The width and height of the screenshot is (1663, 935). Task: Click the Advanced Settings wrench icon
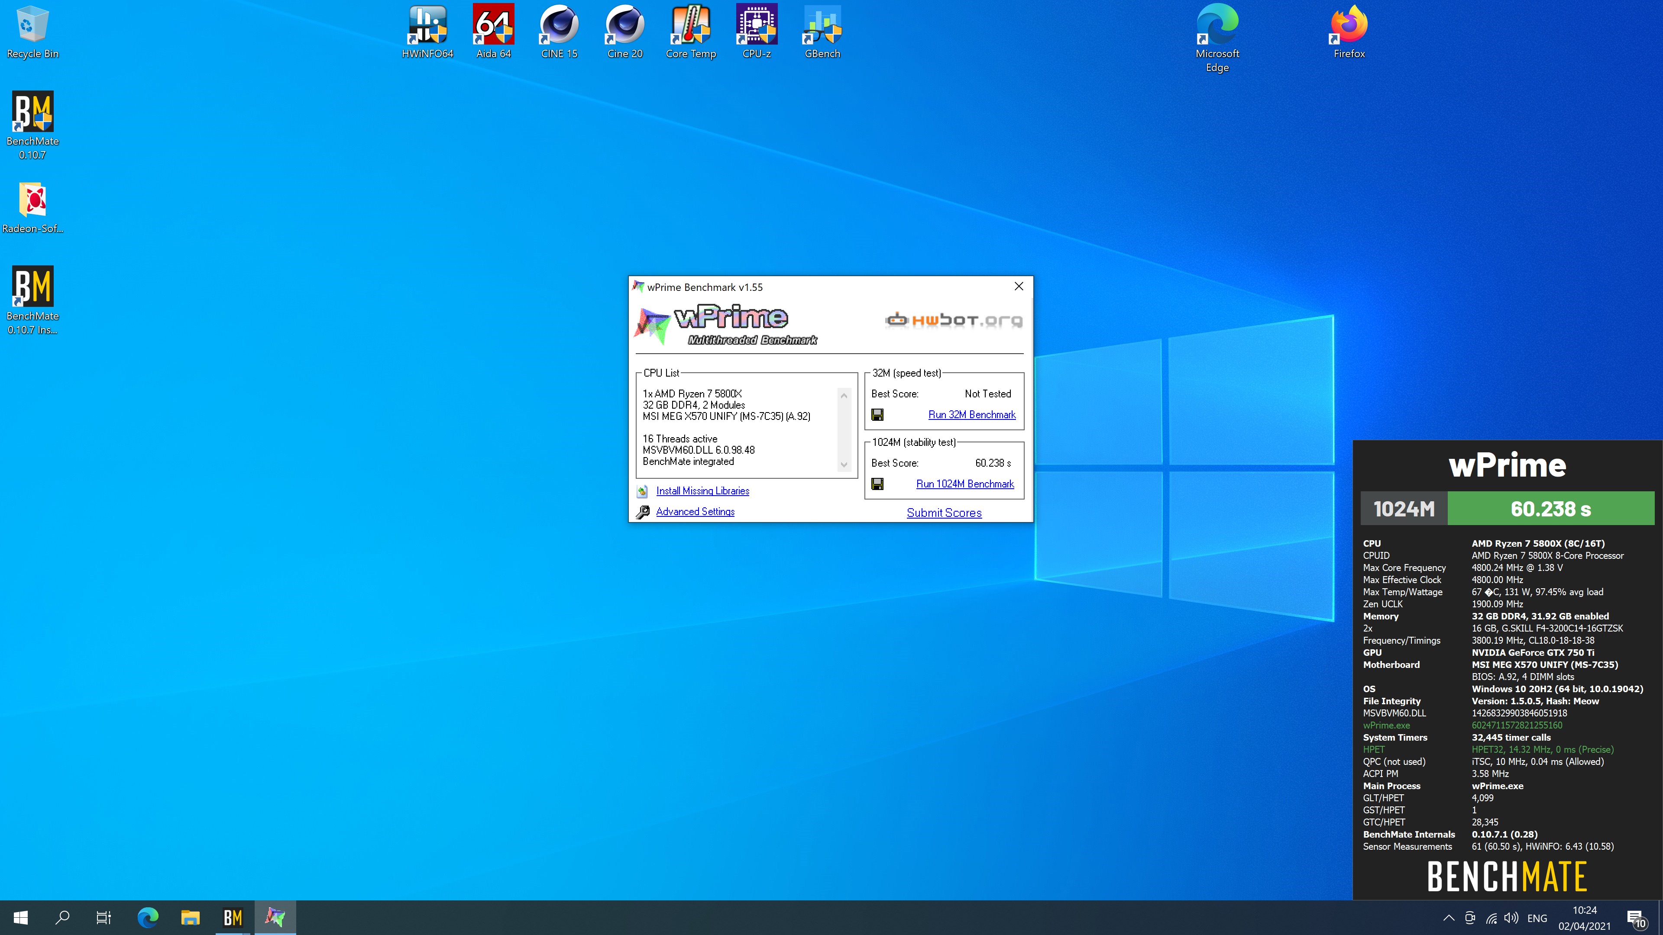pyautogui.click(x=642, y=513)
